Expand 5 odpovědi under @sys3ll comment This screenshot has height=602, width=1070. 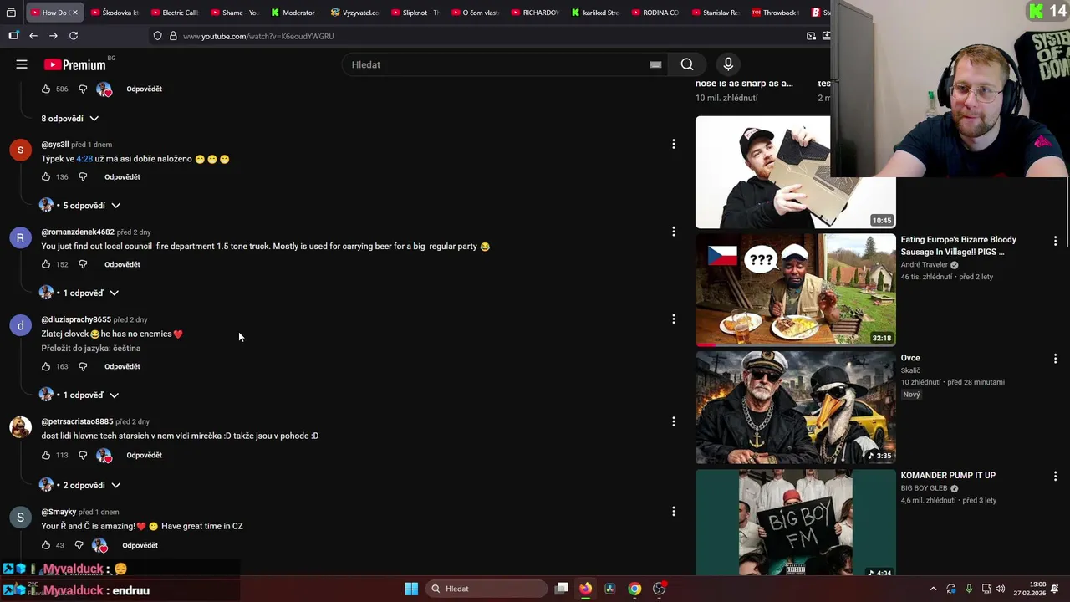[x=80, y=206]
